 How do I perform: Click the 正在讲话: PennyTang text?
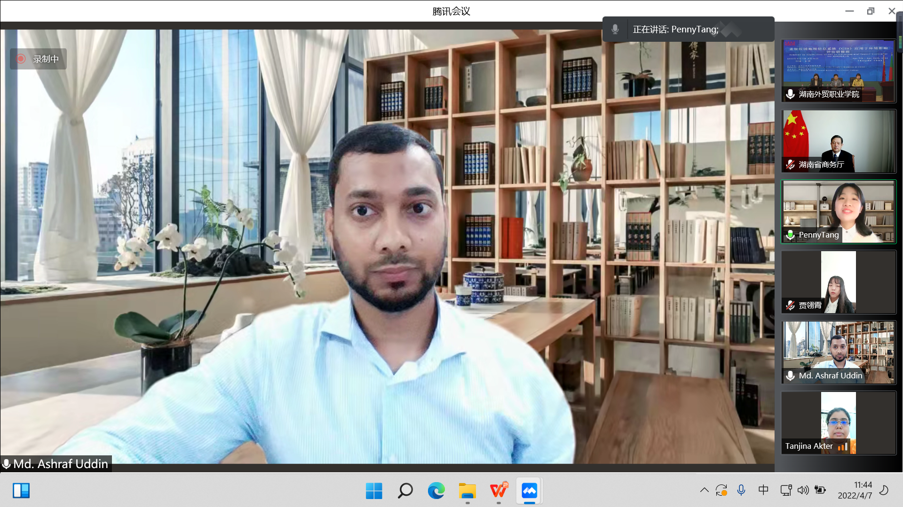tap(675, 29)
